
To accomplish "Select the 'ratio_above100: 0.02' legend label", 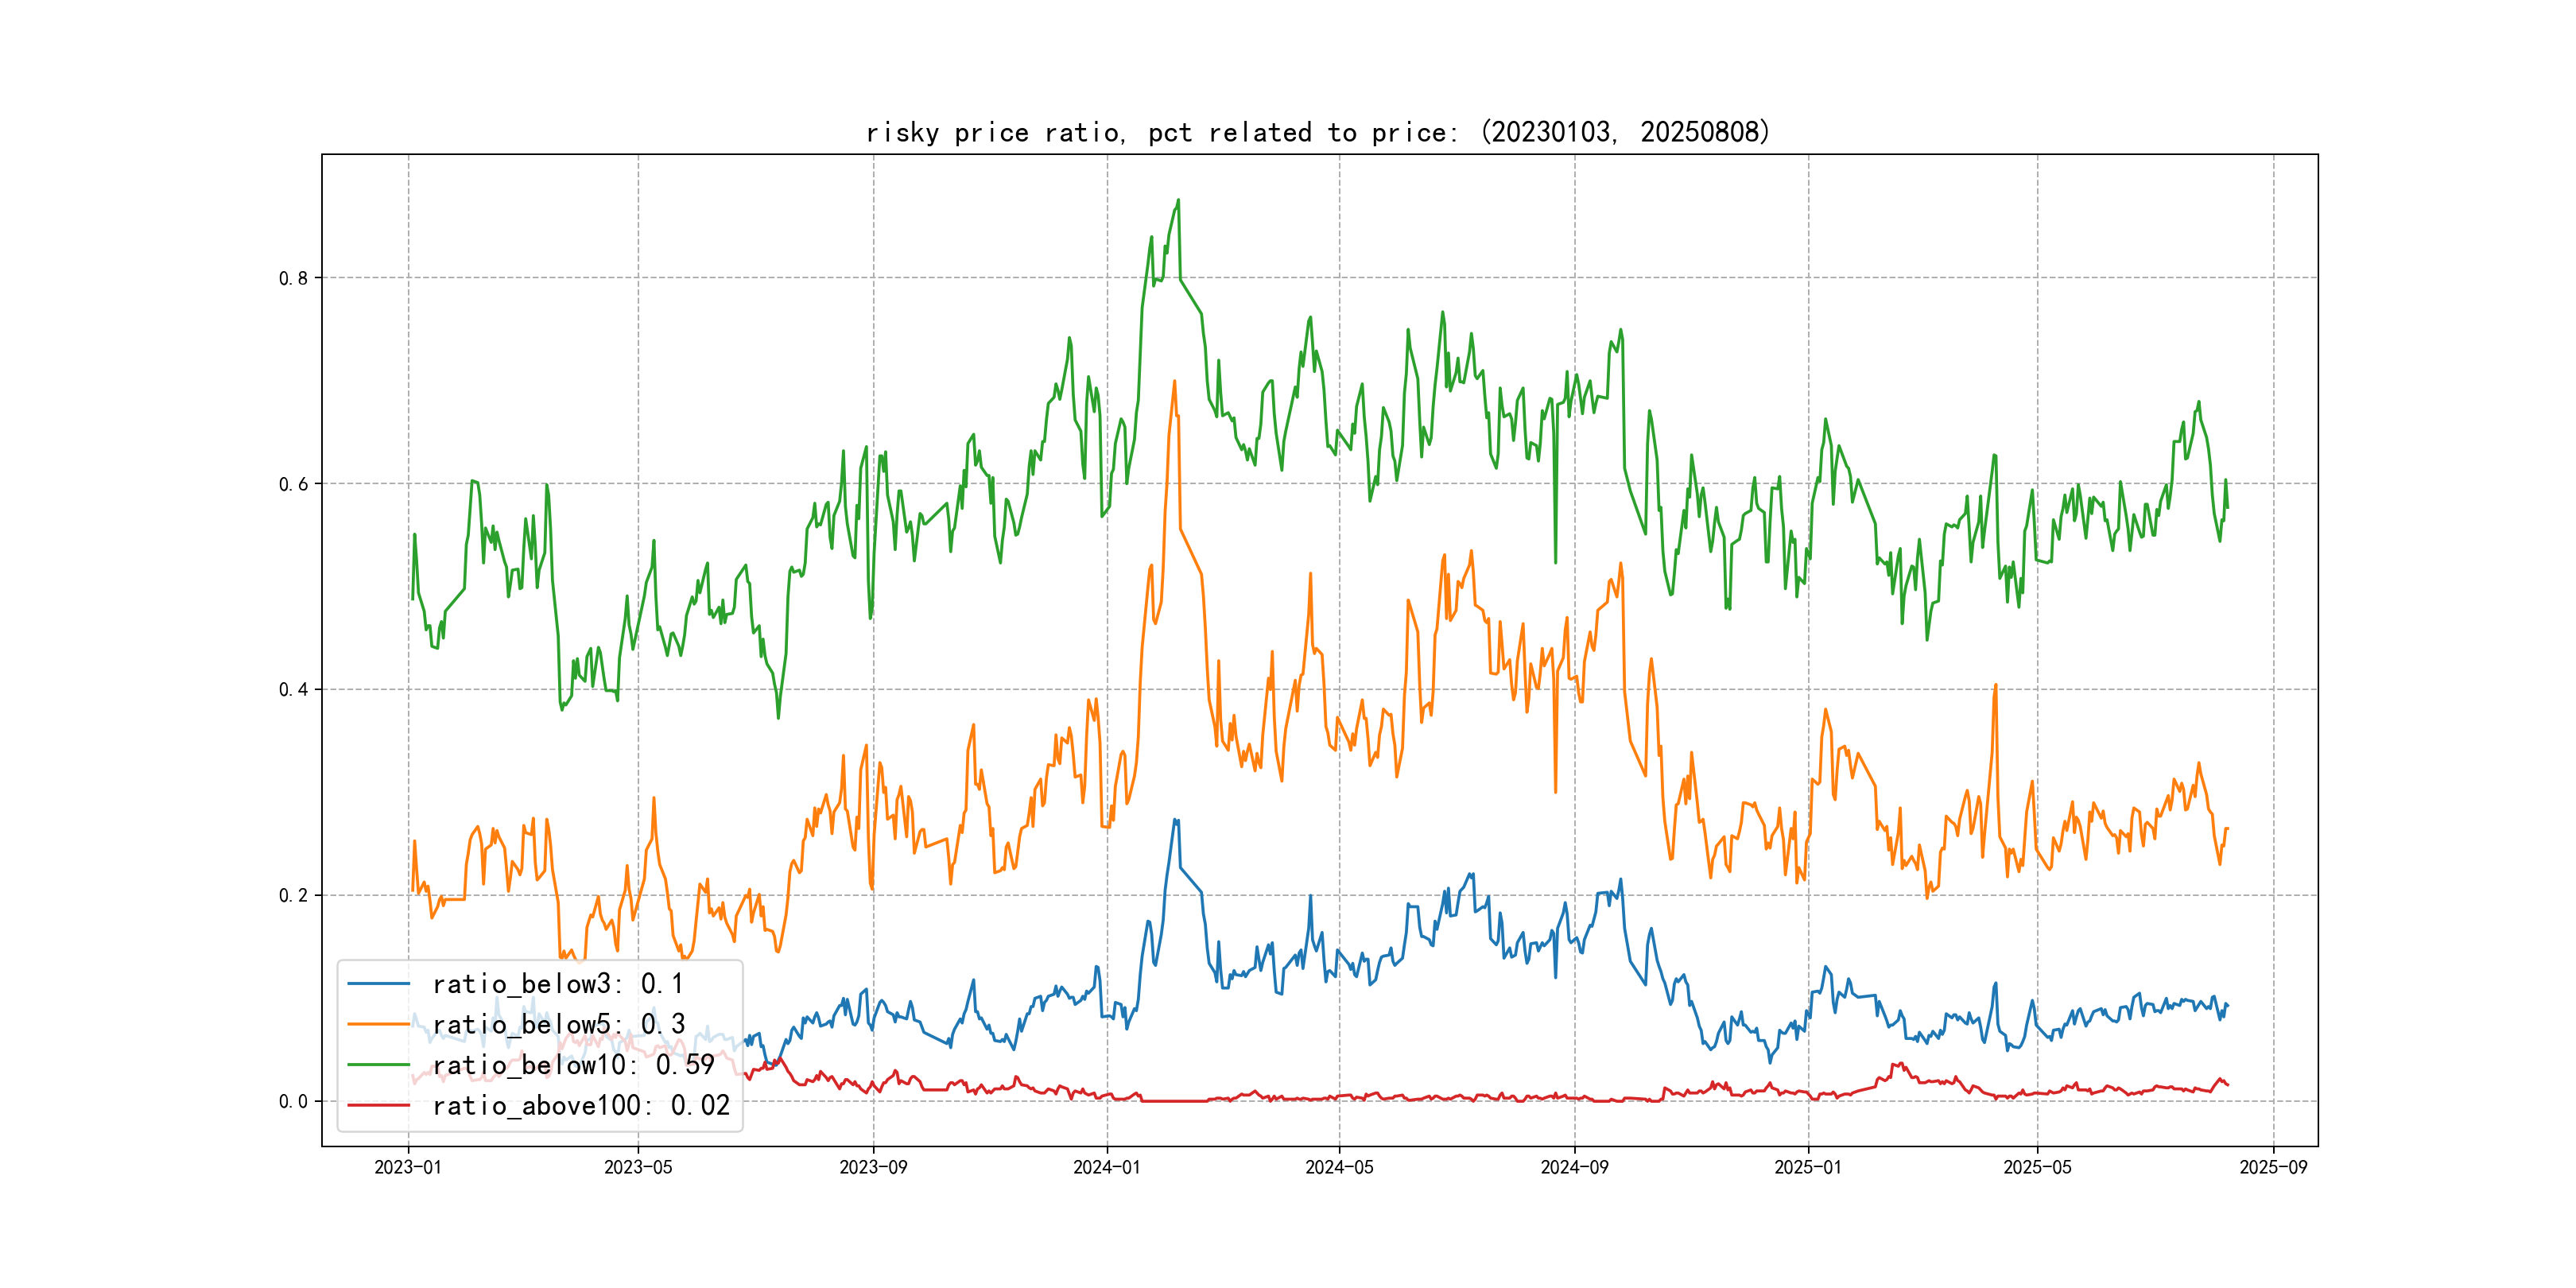I will click(x=581, y=1105).
